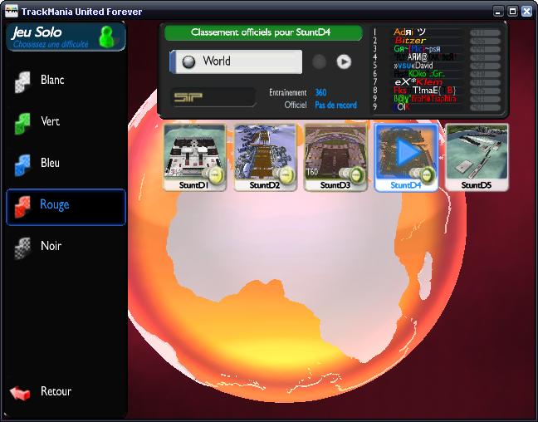Click the grey round button beside World
This screenshot has width=538, height=422.
[319, 61]
